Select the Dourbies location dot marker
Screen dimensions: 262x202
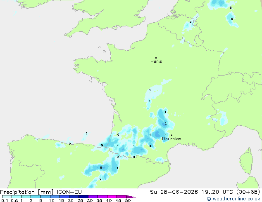(x=171, y=135)
